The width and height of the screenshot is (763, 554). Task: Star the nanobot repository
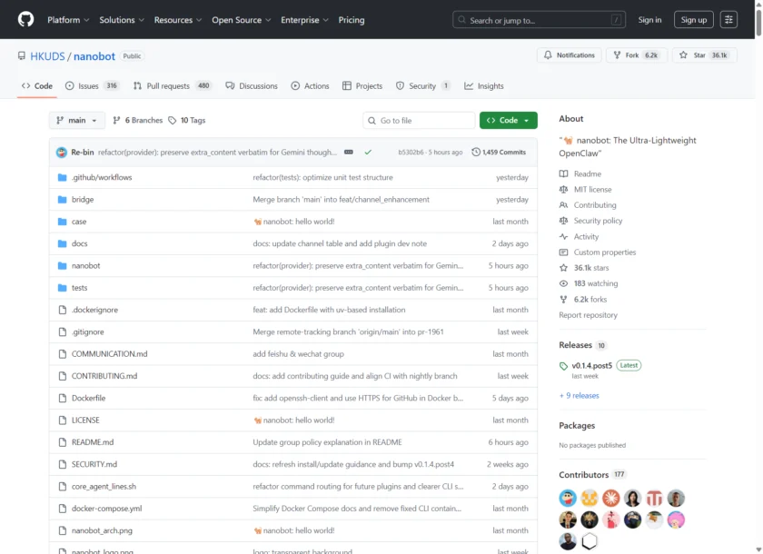(x=704, y=53)
